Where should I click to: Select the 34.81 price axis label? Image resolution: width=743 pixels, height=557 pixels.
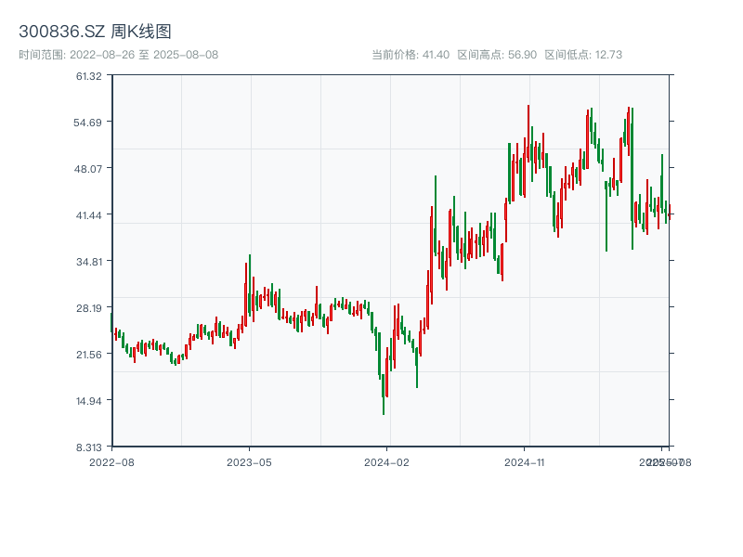(90, 262)
